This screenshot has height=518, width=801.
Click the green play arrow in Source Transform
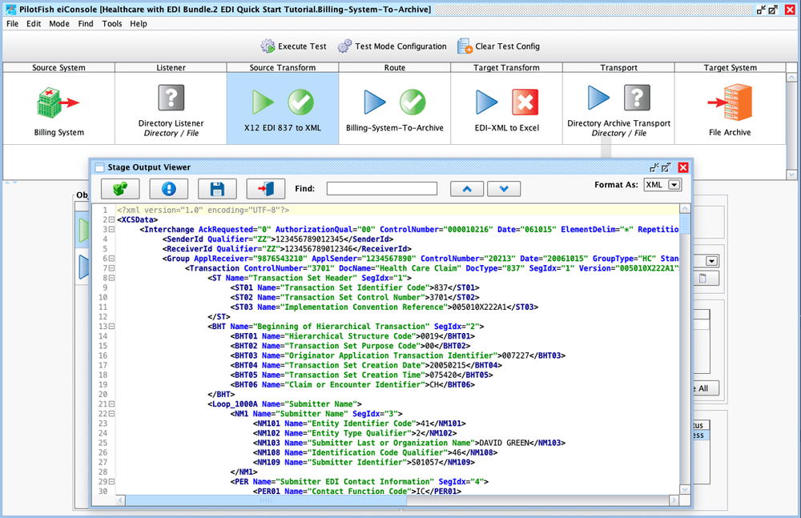[263, 102]
